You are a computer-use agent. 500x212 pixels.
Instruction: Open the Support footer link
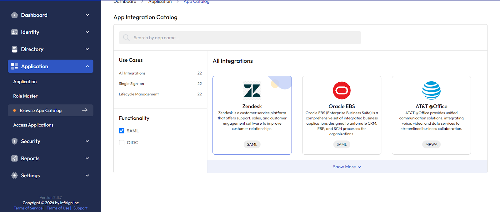tap(80, 208)
